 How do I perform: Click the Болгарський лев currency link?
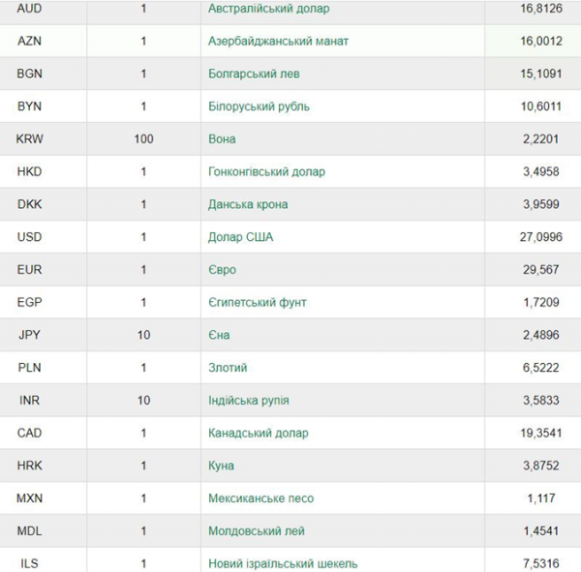click(254, 74)
